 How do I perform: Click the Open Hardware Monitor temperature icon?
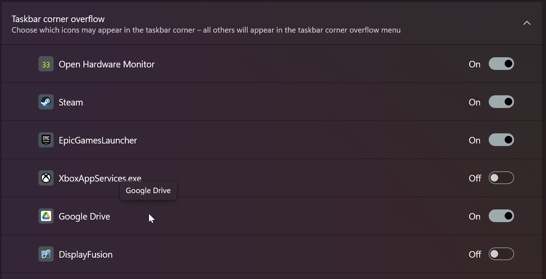click(x=46, y=64)
